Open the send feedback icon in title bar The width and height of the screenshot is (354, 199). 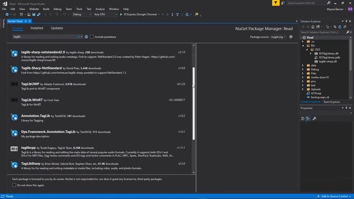tap(283, 3)
